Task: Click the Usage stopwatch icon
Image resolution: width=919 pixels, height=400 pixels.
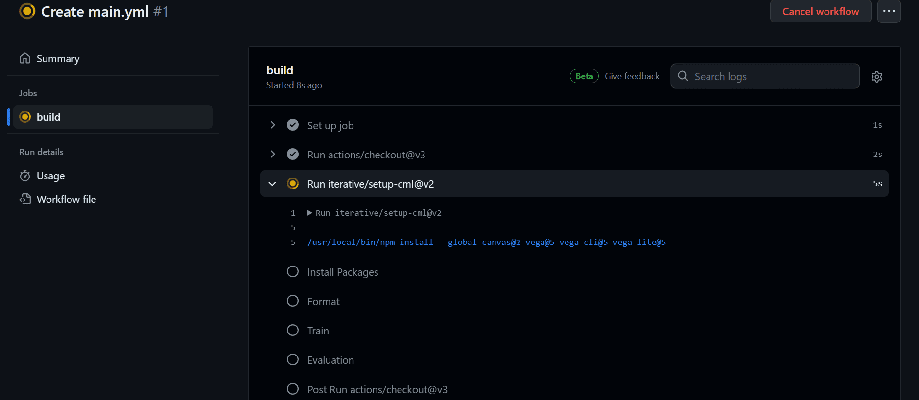Action: coord(25,176)
